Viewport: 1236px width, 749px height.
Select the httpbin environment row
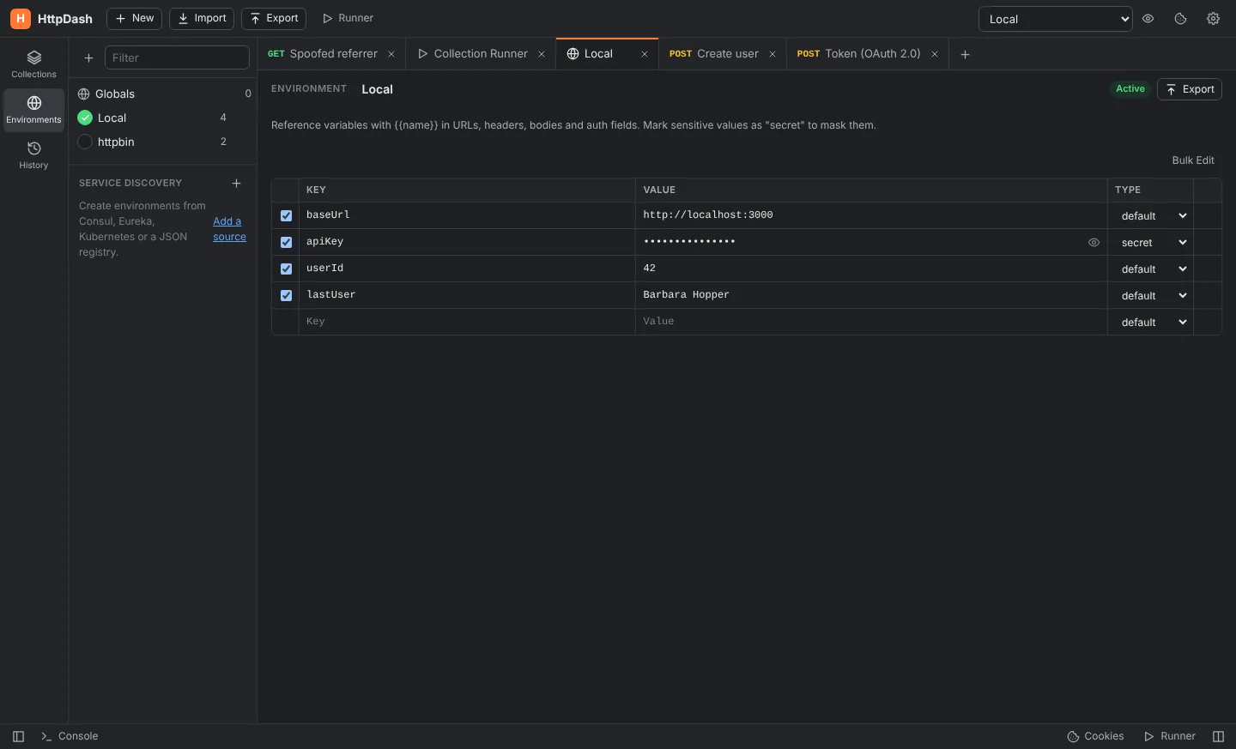[163, 142]
